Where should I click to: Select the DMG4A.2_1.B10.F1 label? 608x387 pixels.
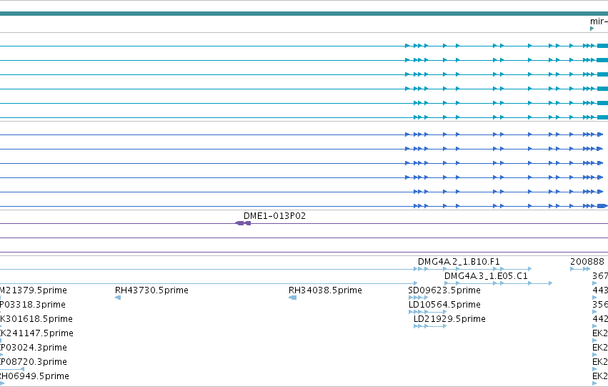point(459,262)
